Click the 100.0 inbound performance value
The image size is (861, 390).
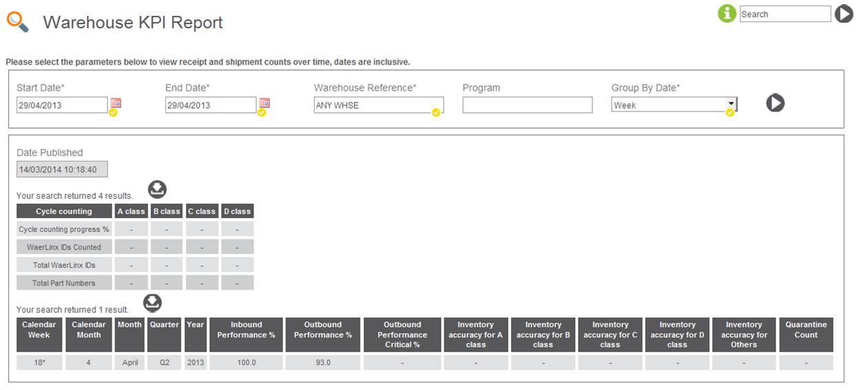pos(247,362)
